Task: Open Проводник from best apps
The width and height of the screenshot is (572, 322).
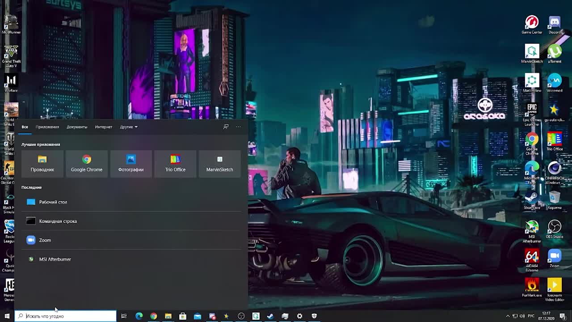Action: coord(42,164)
